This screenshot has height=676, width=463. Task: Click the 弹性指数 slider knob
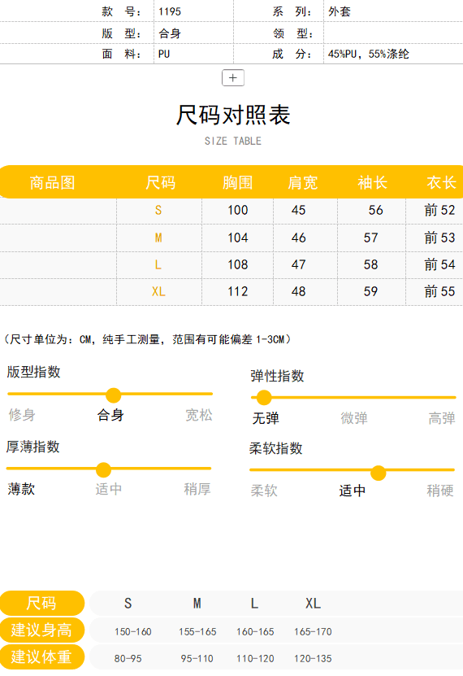pyautogui.click(x=264, y=398)
